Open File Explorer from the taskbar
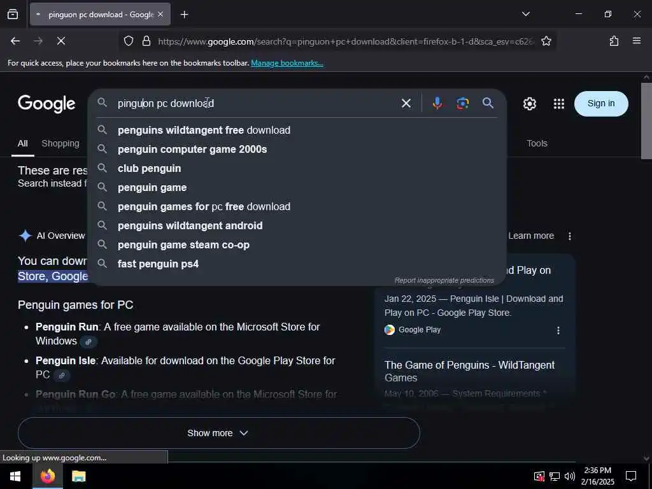Image resolution: width=652 pixels, height=489 pixels. click(x=78, y=476)
